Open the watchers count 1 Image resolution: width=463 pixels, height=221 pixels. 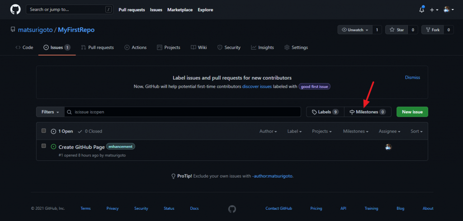[x=377, y=30]
